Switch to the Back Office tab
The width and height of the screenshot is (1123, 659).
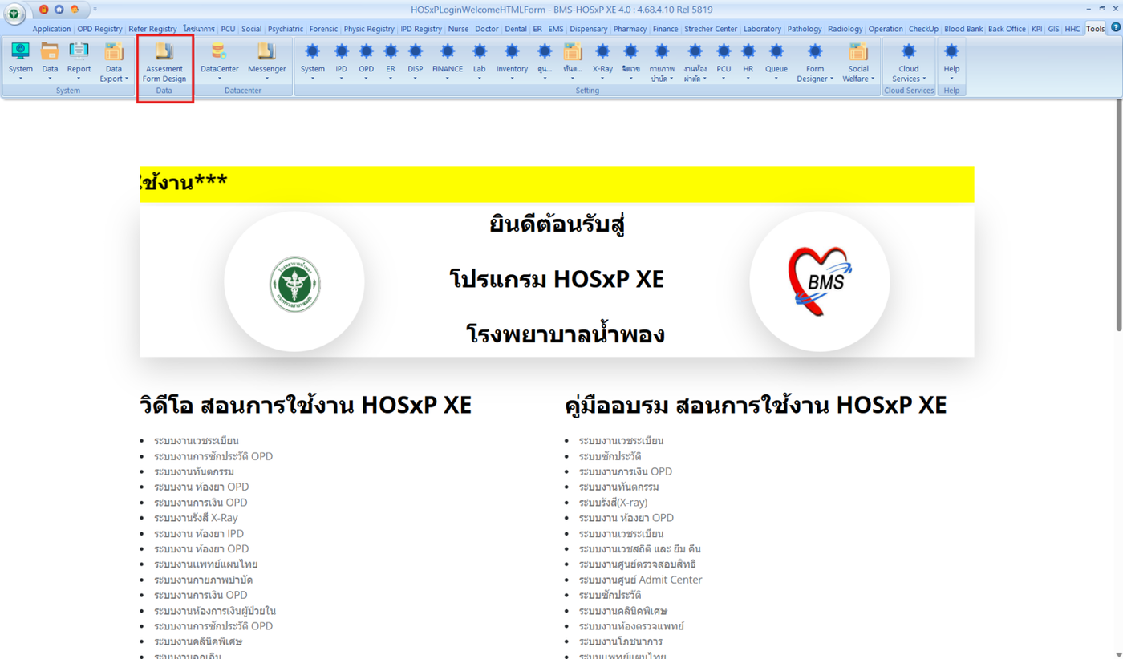(1007, 29)
